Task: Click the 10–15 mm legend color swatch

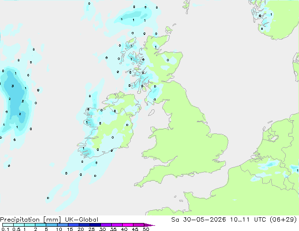Action: (62, 225)
